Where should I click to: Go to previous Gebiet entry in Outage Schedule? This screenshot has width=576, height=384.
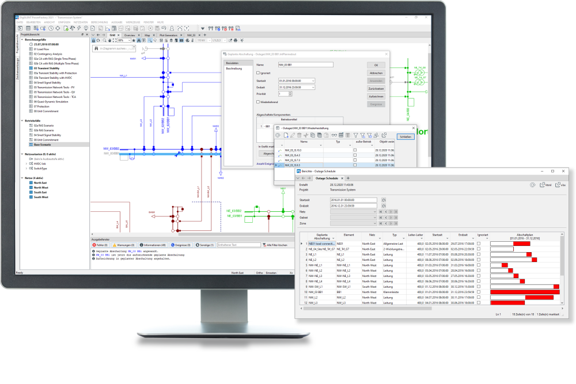[x=386, y=218]
